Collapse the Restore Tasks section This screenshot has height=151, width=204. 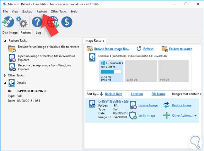point(5,41)
